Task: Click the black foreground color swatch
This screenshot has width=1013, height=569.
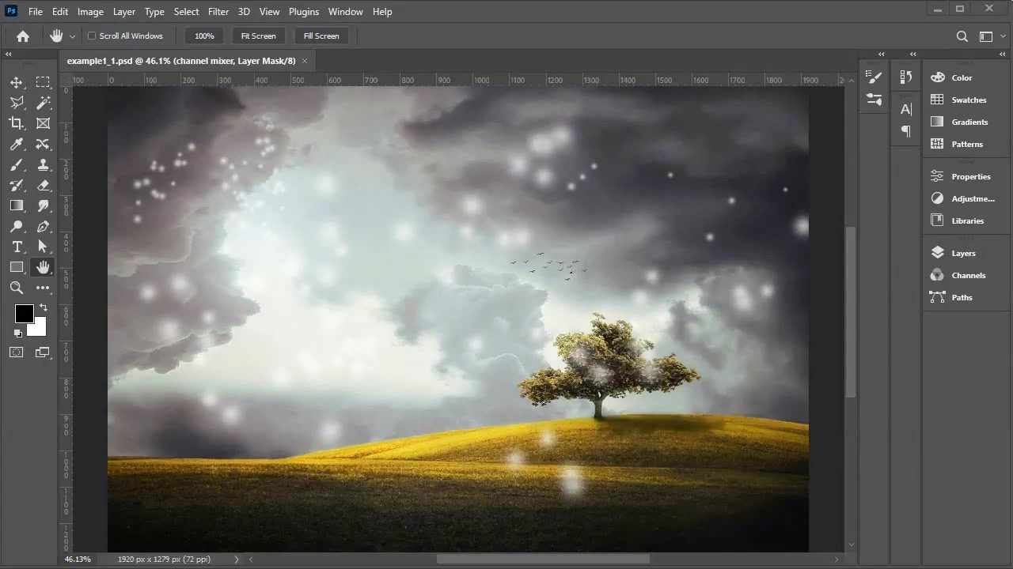Action: tap(23, 314)
